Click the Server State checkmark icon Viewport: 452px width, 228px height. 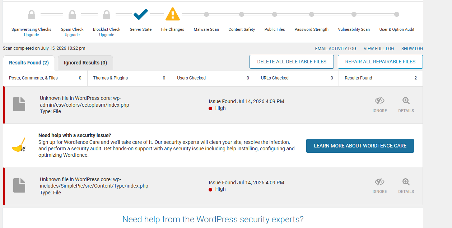point(141,14)
